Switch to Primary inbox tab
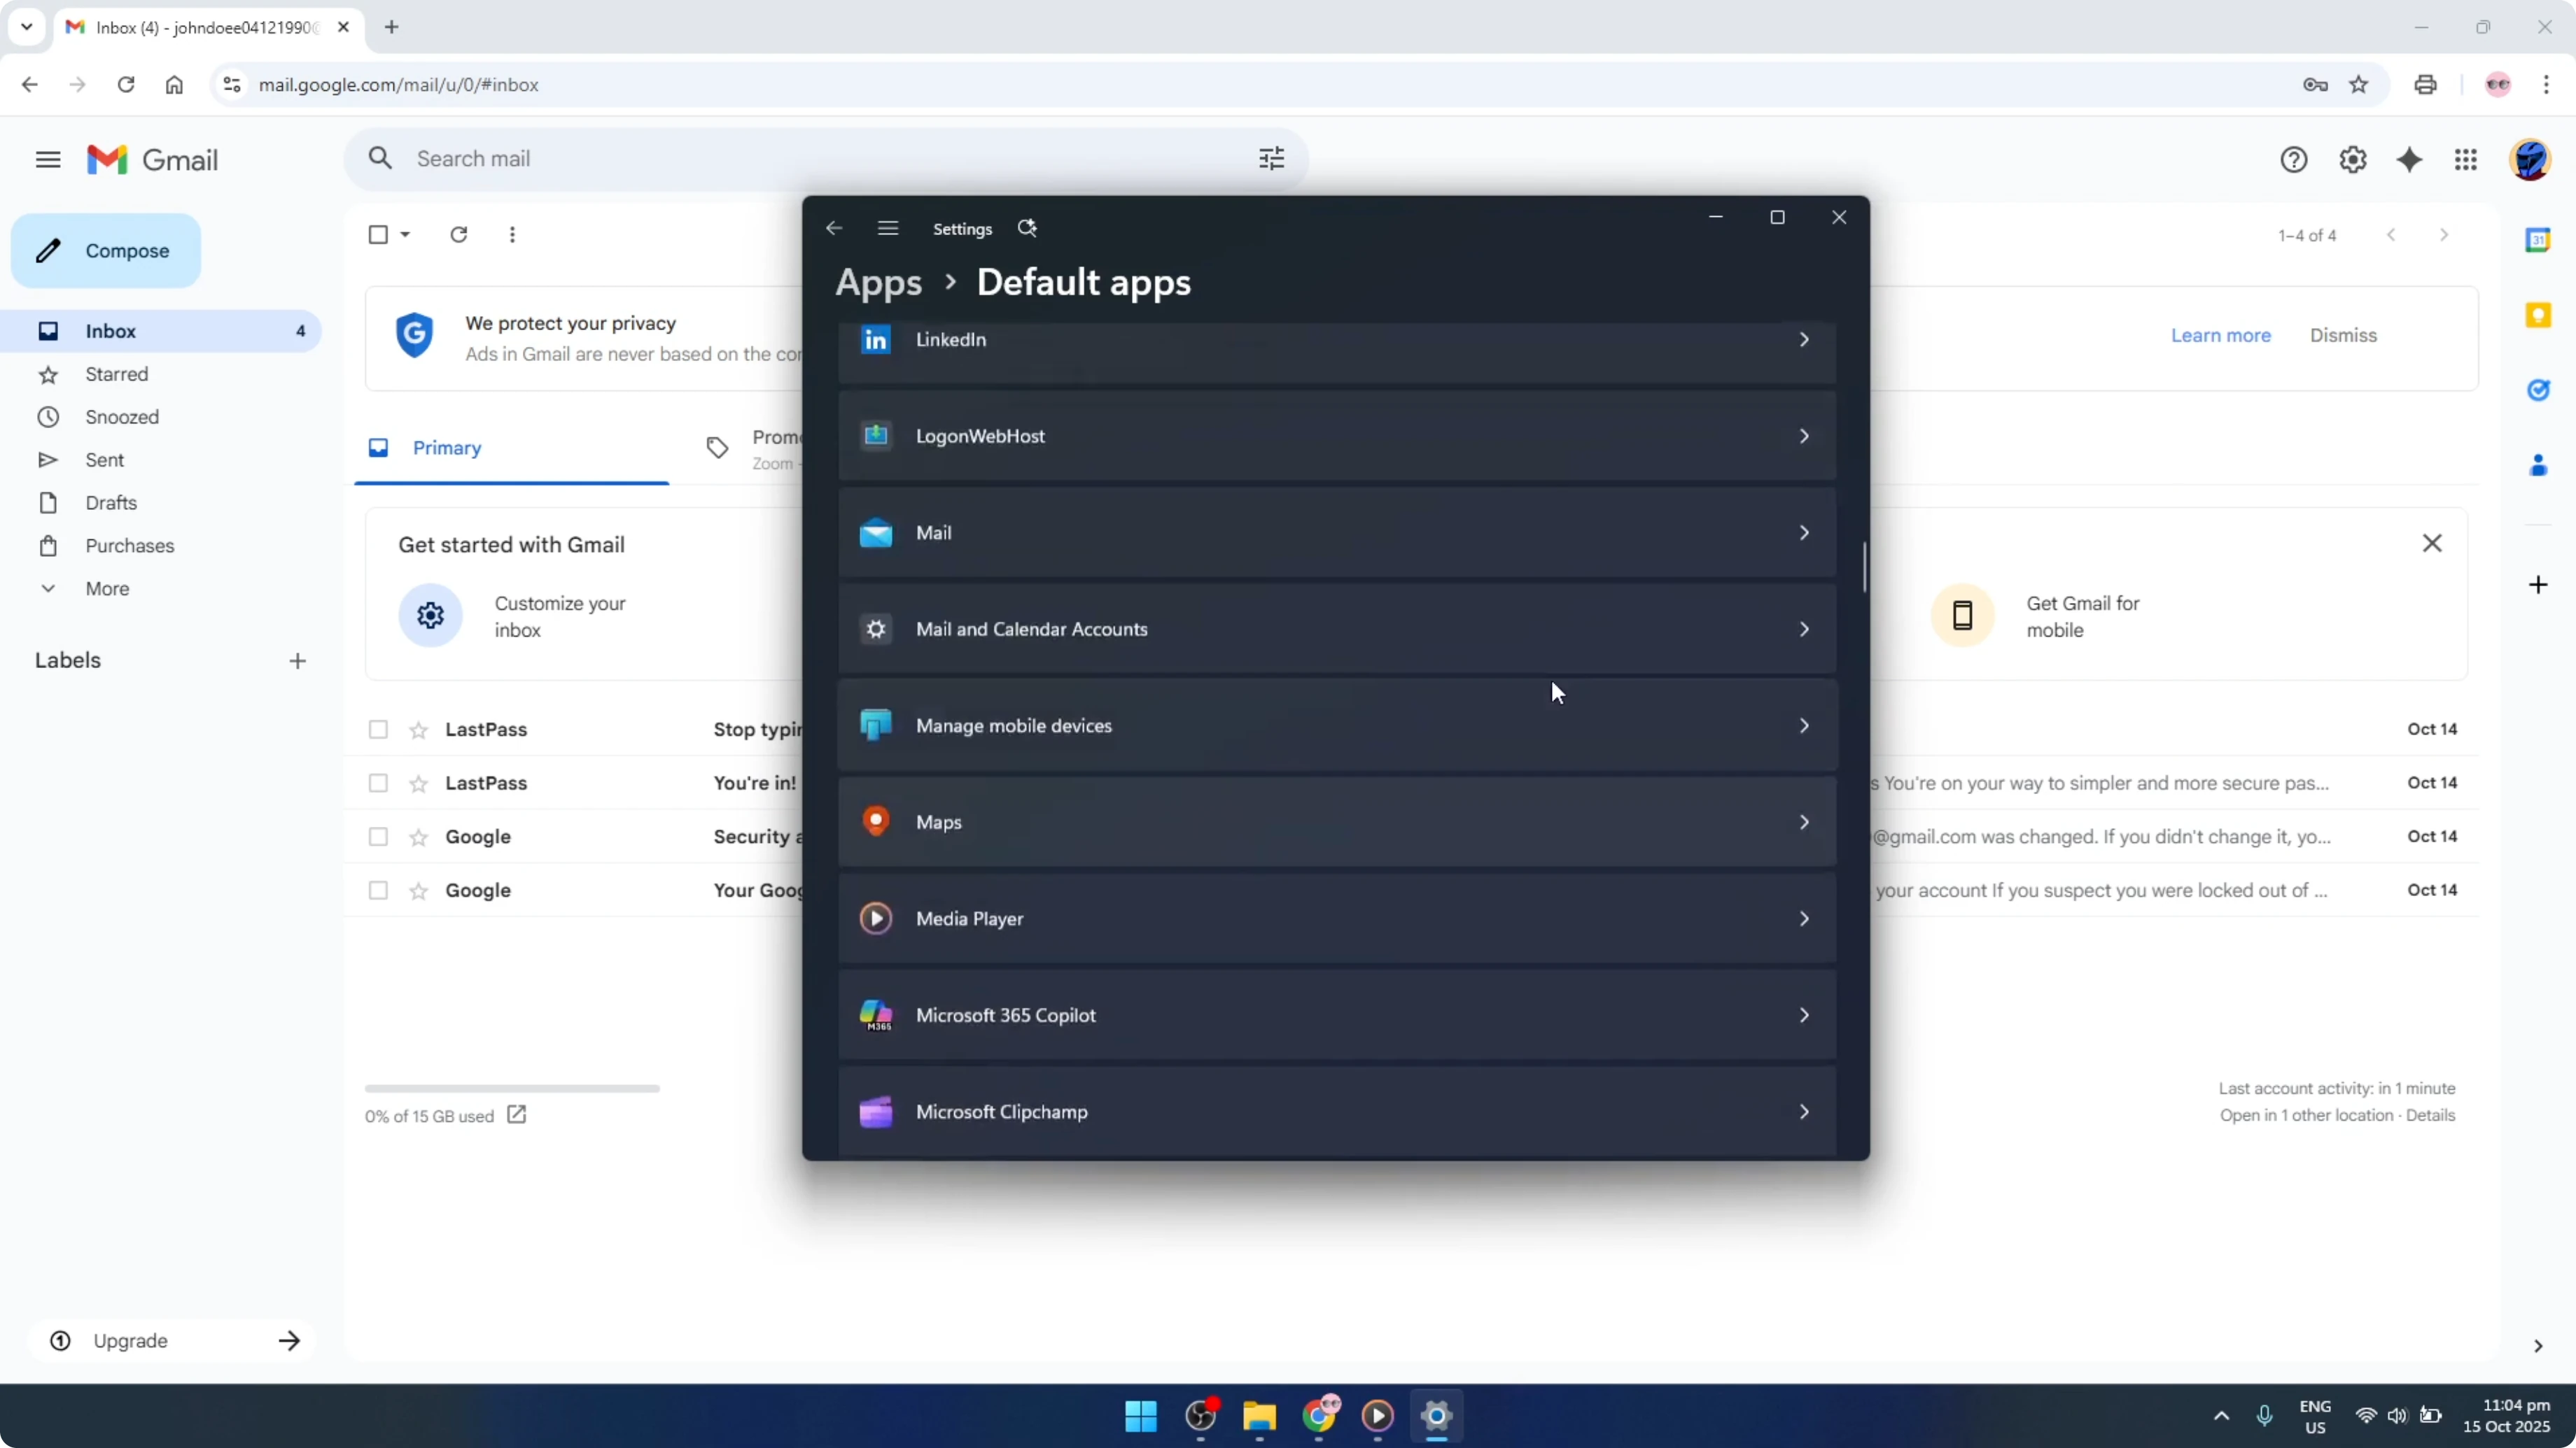 tap(511, 448)
